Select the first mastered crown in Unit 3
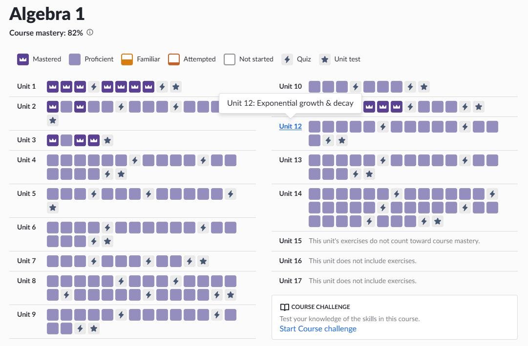This screenshot has width=528, height=346. pos(53,140)
